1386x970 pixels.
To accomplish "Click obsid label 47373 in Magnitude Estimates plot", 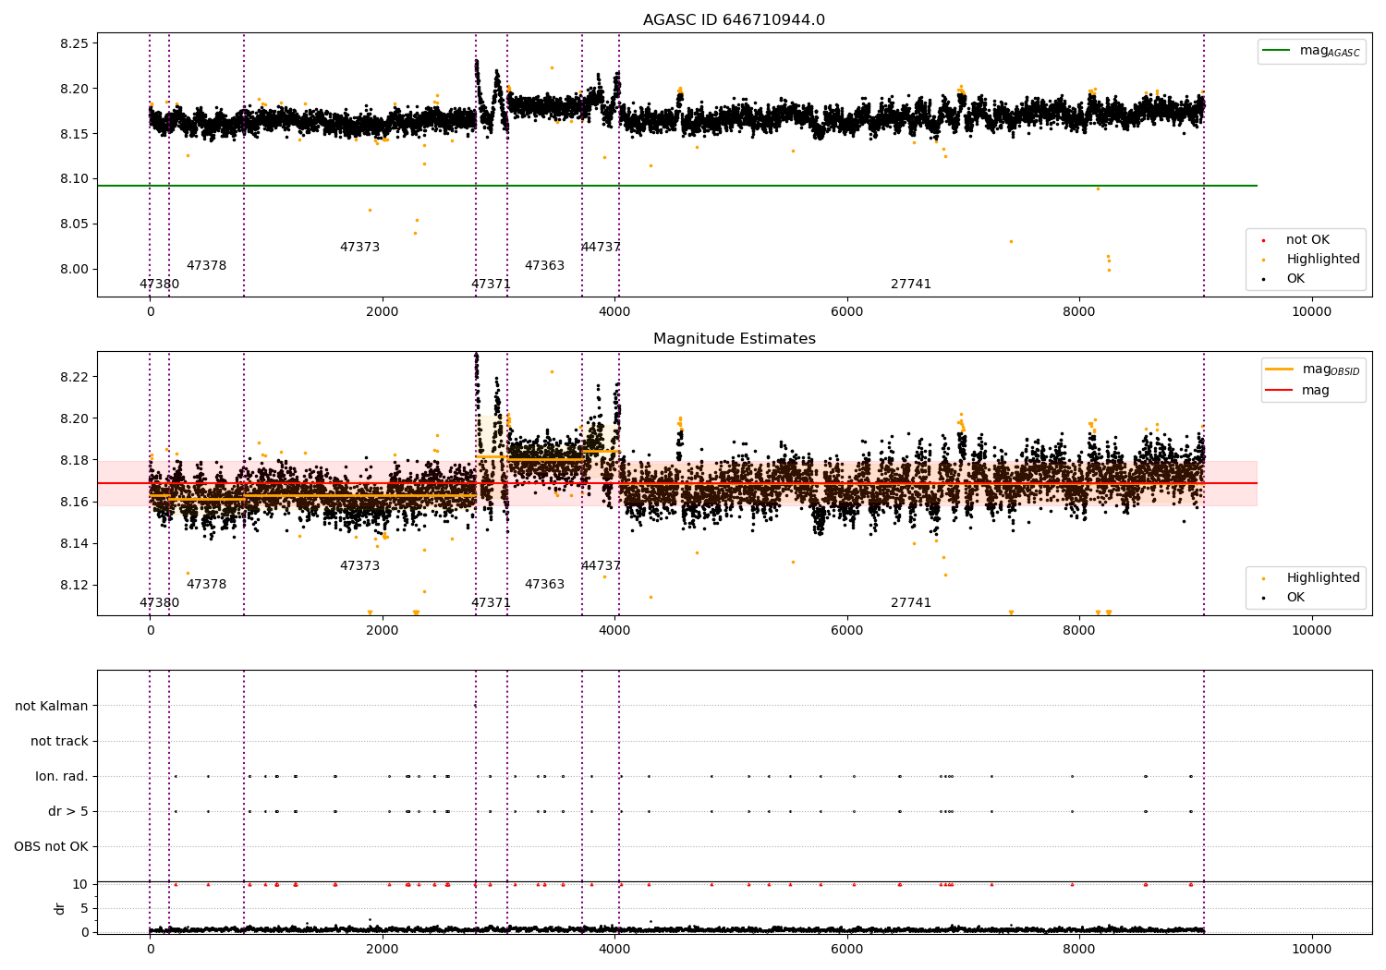I will 359,566.
